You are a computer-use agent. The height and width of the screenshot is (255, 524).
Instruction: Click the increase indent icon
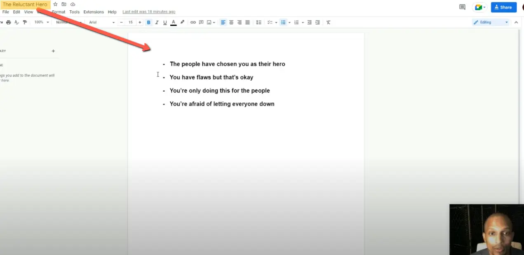coord(317,22)
